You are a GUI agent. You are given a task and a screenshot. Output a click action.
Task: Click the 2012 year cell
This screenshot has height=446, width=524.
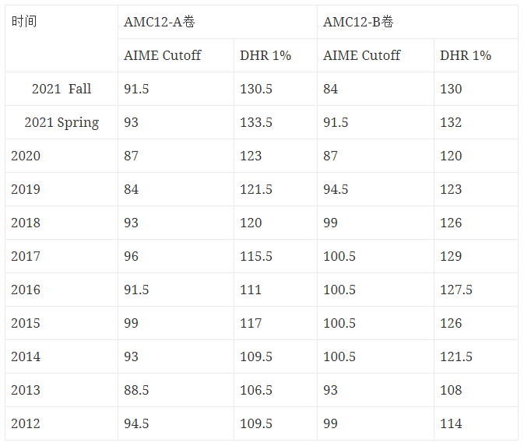click(62, 423)
